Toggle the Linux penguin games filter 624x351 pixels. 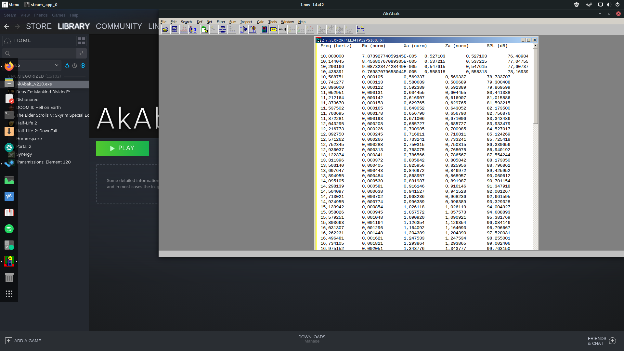pos(67,66)
